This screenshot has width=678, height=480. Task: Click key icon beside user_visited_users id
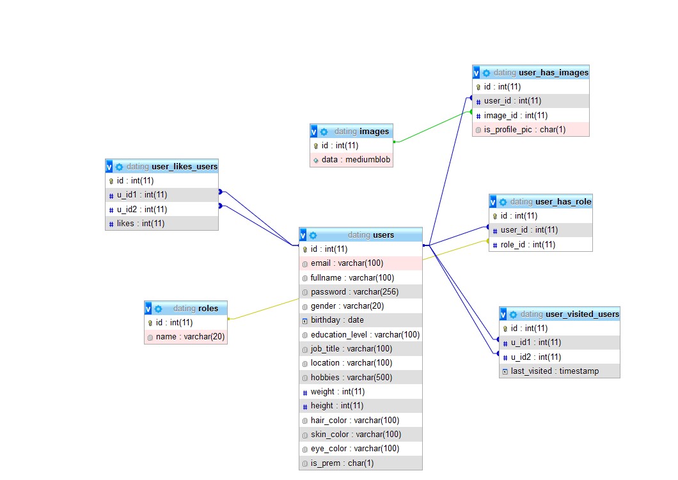point(505,329)
